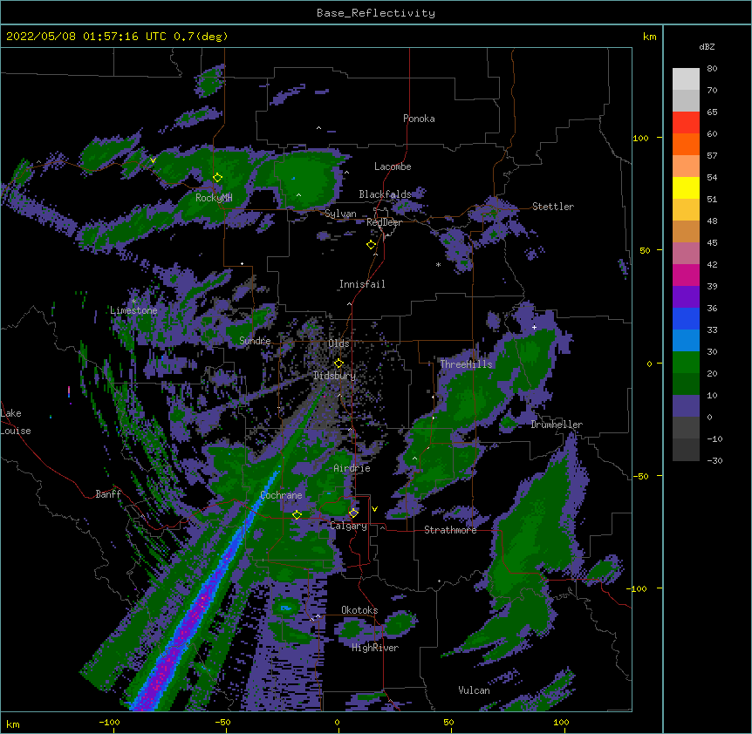Click the ThreeHills label

[466, 364]
